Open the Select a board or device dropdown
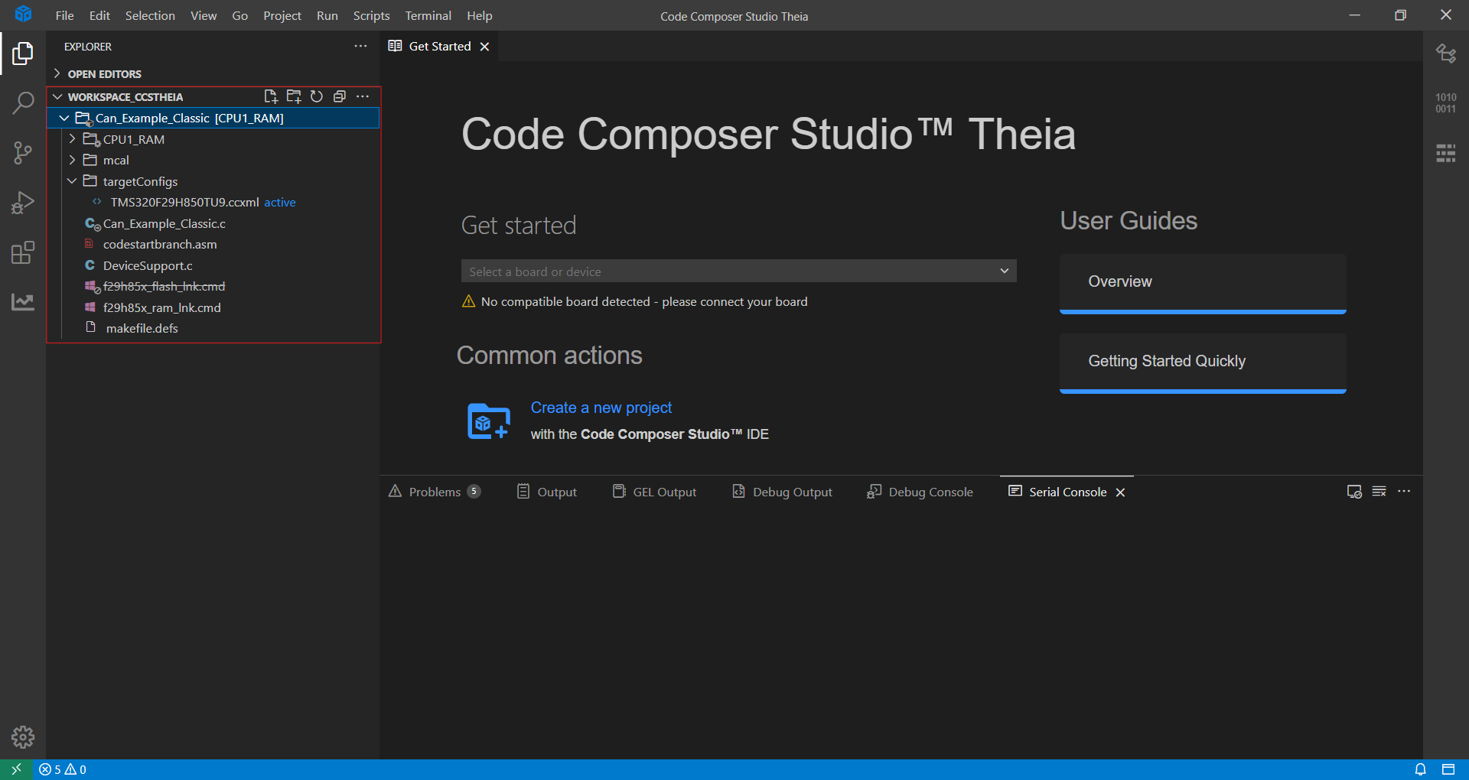 point(738,271)
